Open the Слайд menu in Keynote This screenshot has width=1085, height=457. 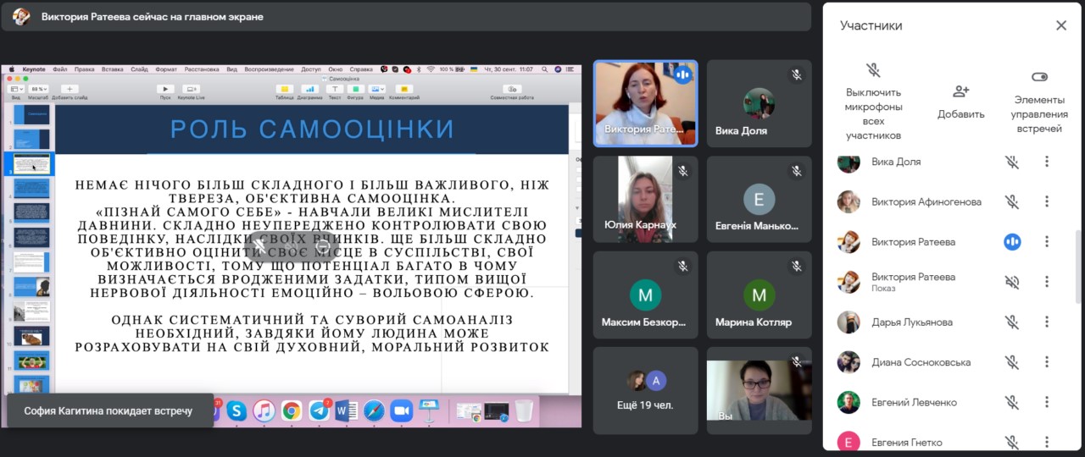click(x=139, y=69)
